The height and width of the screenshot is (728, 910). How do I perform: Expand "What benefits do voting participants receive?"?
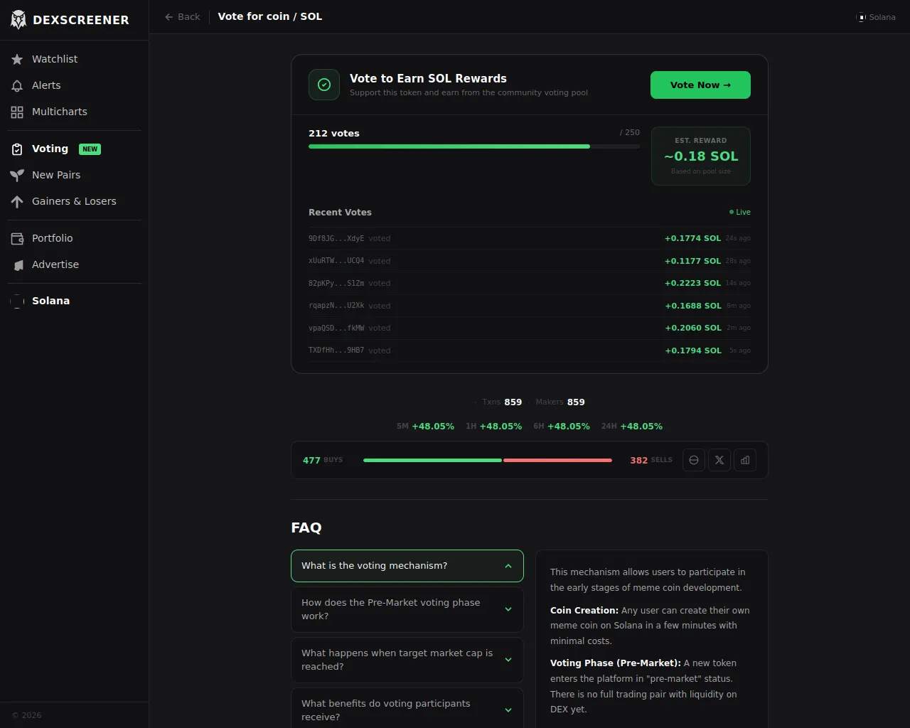(x=407, y=710)
